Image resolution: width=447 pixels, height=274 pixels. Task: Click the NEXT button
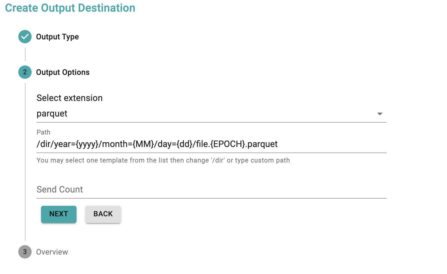59,214
